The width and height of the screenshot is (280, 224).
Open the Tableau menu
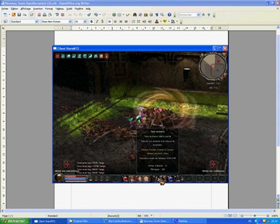pyautogui.click(x=59, y=9)
